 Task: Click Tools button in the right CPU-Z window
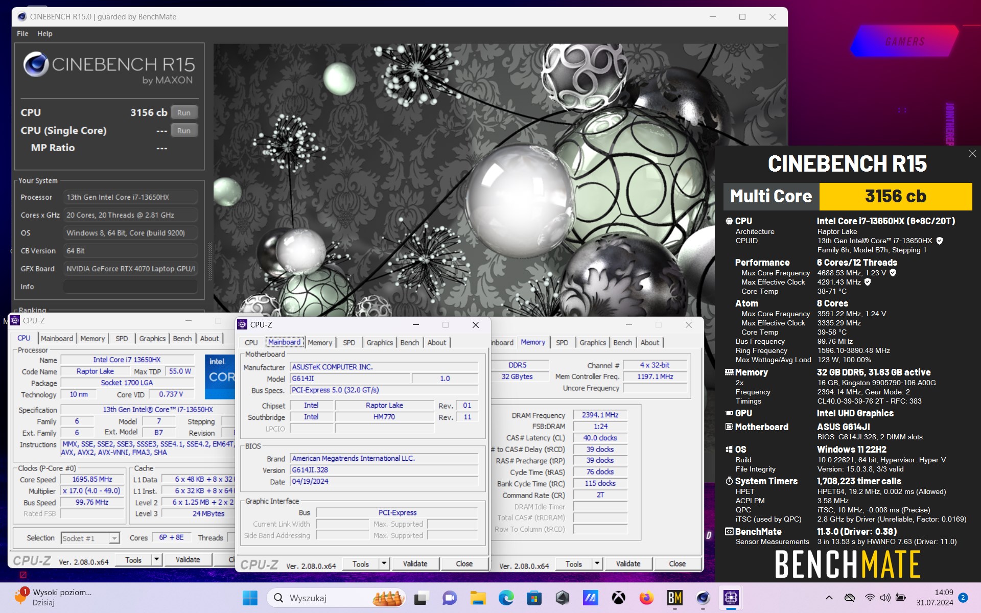click(573, 564)
